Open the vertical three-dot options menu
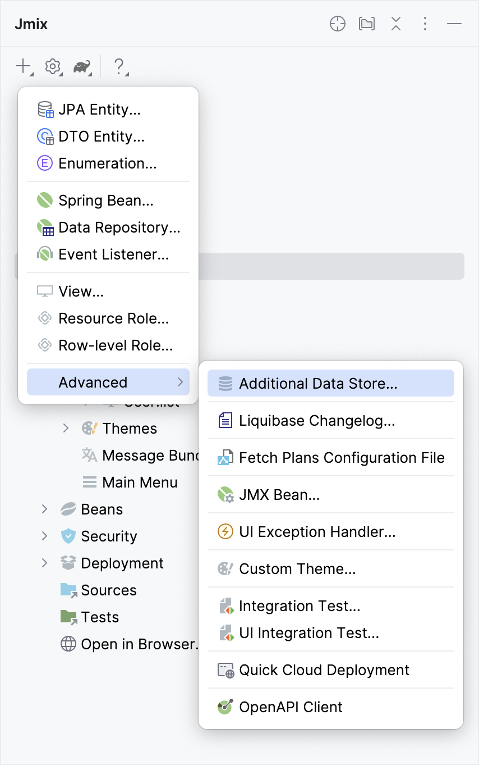The height and width of the screenshot is (765, 479). 425,24
